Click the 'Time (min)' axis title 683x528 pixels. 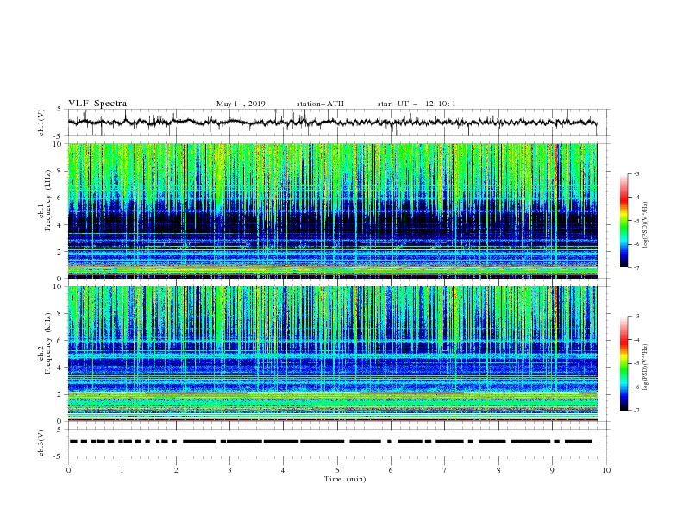pyautogui.click(x=345, y=479)
